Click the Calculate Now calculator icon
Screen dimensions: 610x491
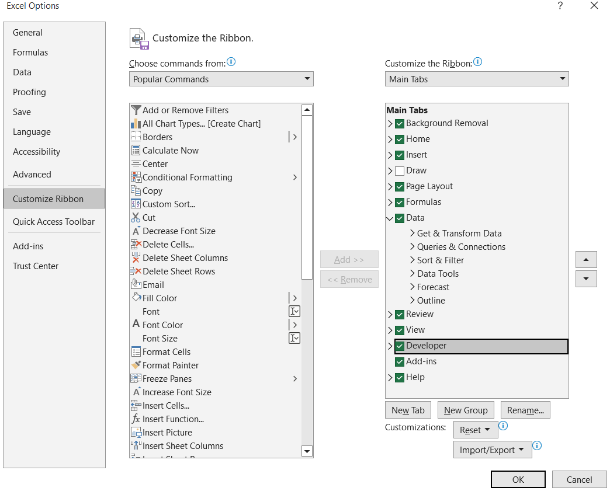(136, 151)
